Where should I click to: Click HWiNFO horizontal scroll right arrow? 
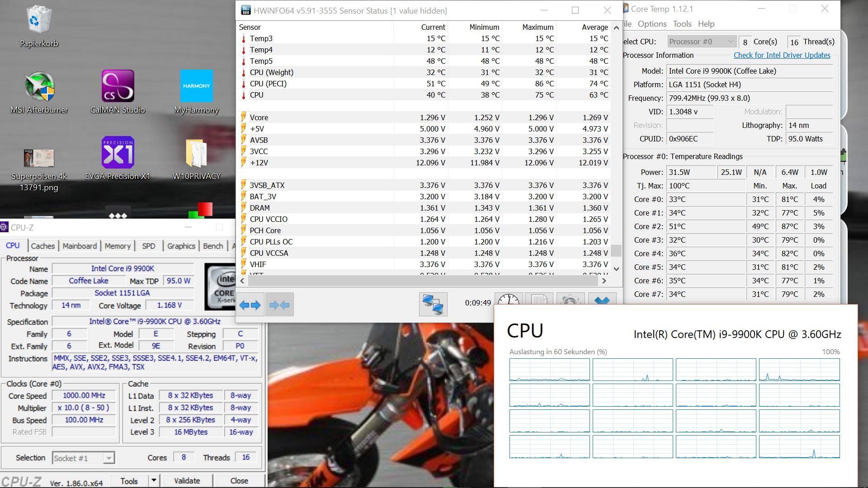(604, 281)
